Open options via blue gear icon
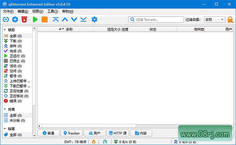Viewport: 236px width, 145px height. coord(94,20)
